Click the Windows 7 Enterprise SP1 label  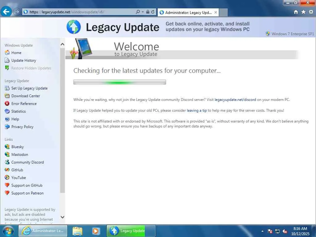pyautogui.click(x=293, y=34)
